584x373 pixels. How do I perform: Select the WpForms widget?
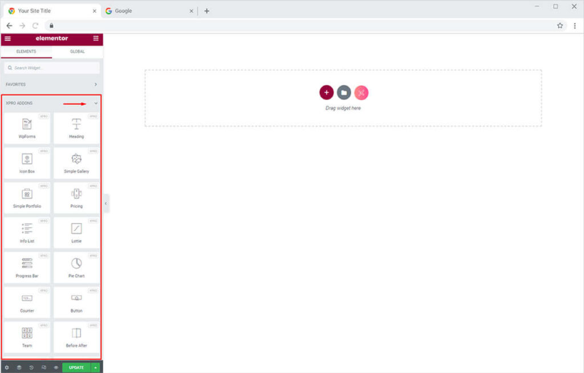click(27, 128)
